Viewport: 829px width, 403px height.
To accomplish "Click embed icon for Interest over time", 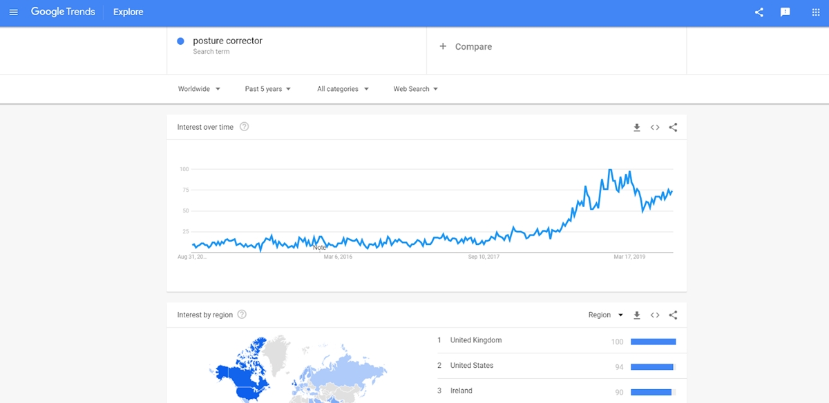I will [x=655, y=128].
